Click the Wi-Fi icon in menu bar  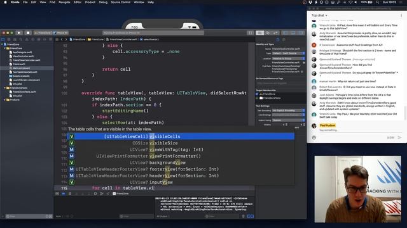350,2
